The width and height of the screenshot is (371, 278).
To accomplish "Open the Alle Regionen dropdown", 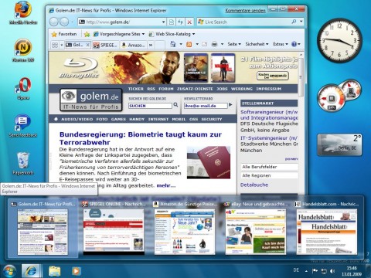I will (x=270, y=175).
